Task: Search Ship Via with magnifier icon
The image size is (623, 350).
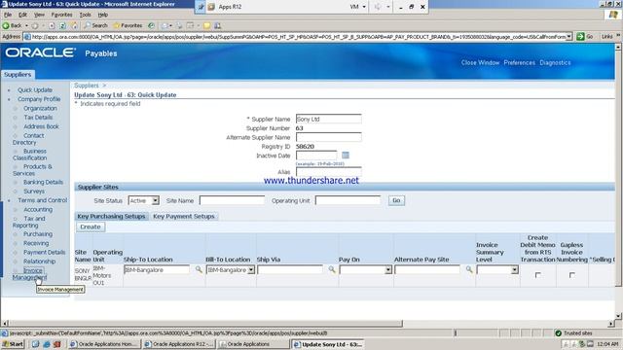Action: pos(332,269)
